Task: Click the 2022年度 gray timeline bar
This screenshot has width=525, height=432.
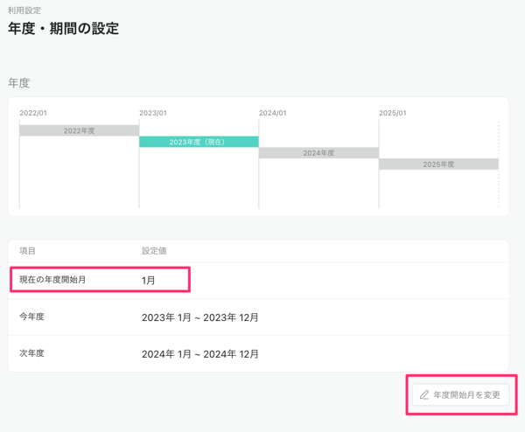Action: (79, 130)
